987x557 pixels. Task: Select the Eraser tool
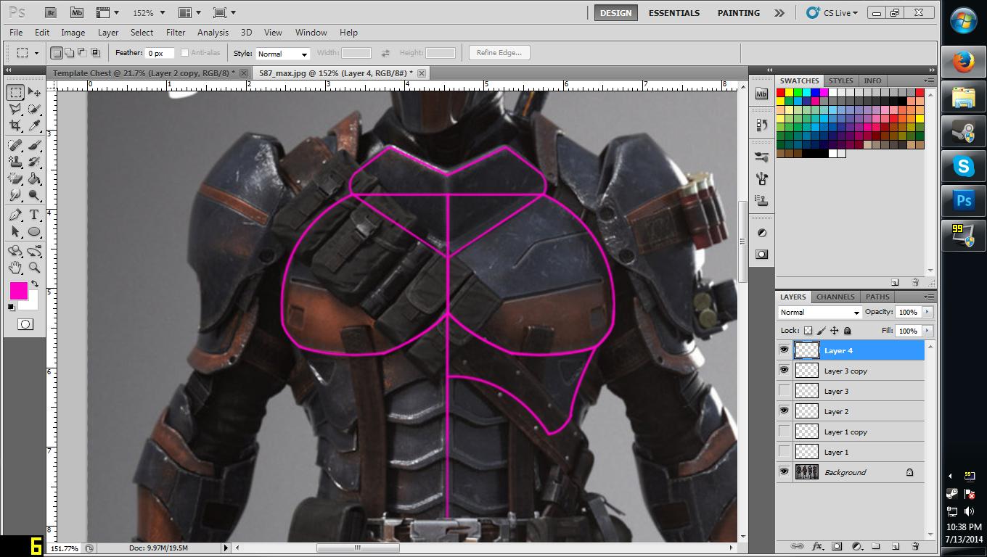point(15,179)
